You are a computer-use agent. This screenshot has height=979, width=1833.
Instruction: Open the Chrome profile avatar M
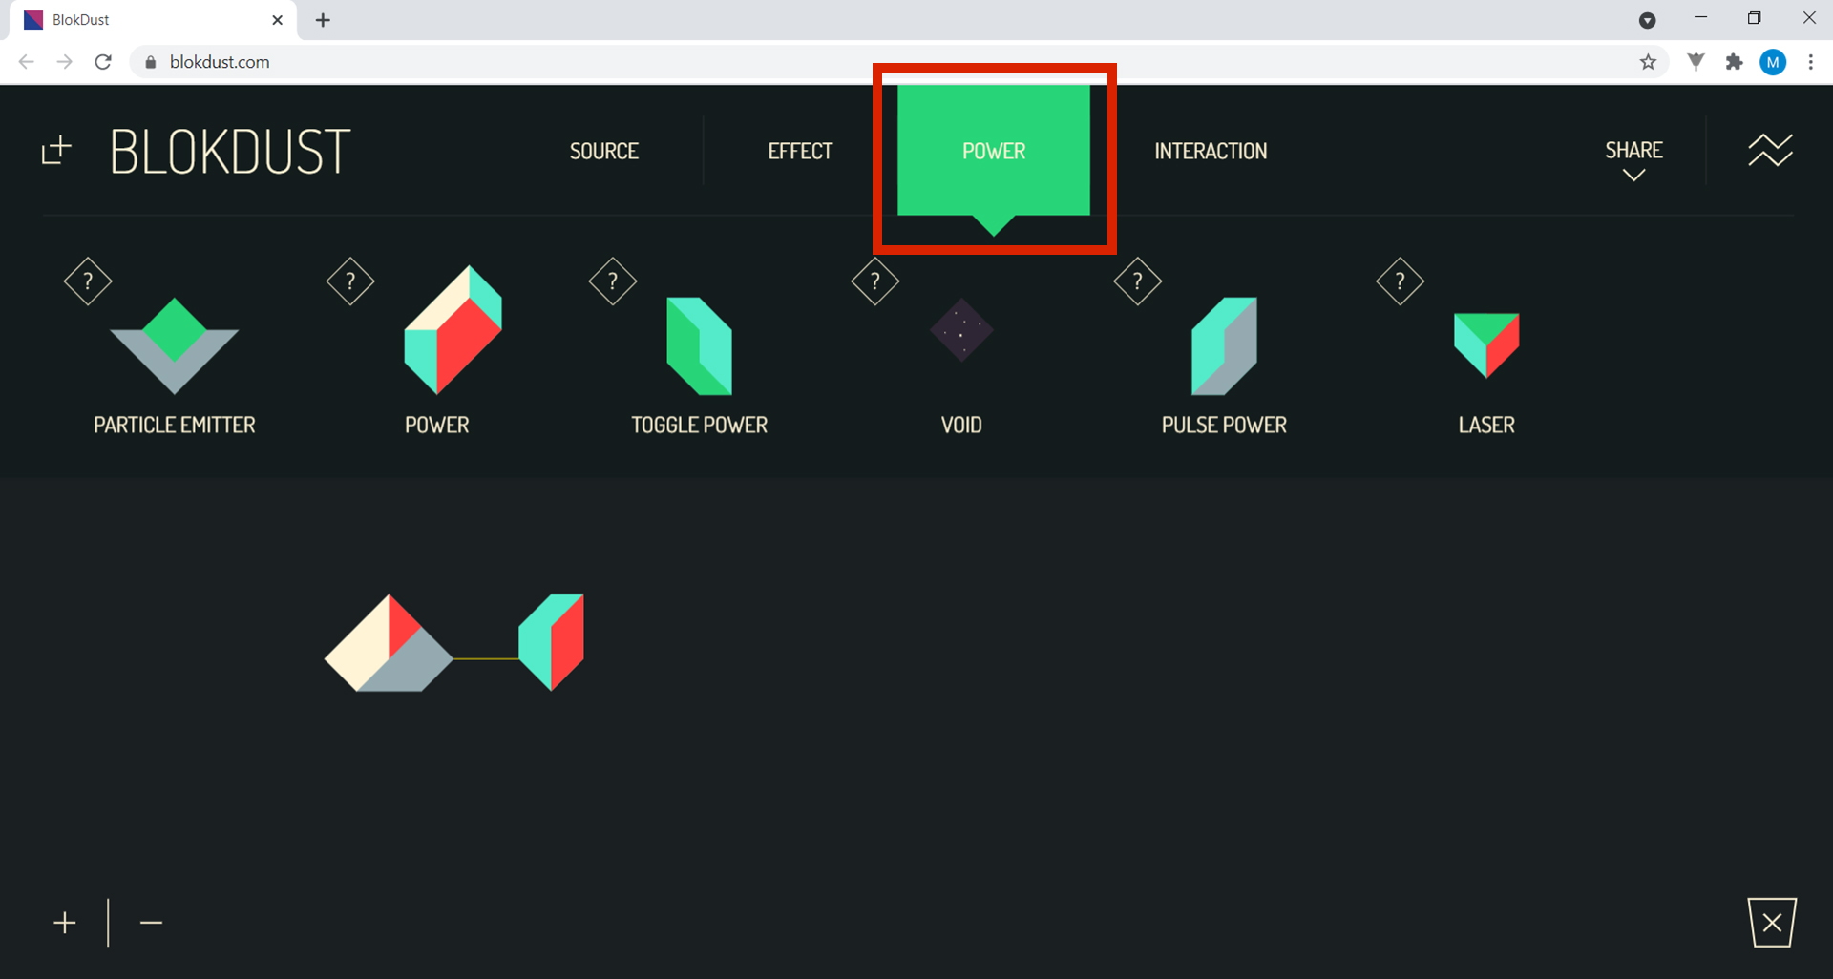coord(1773,62)
